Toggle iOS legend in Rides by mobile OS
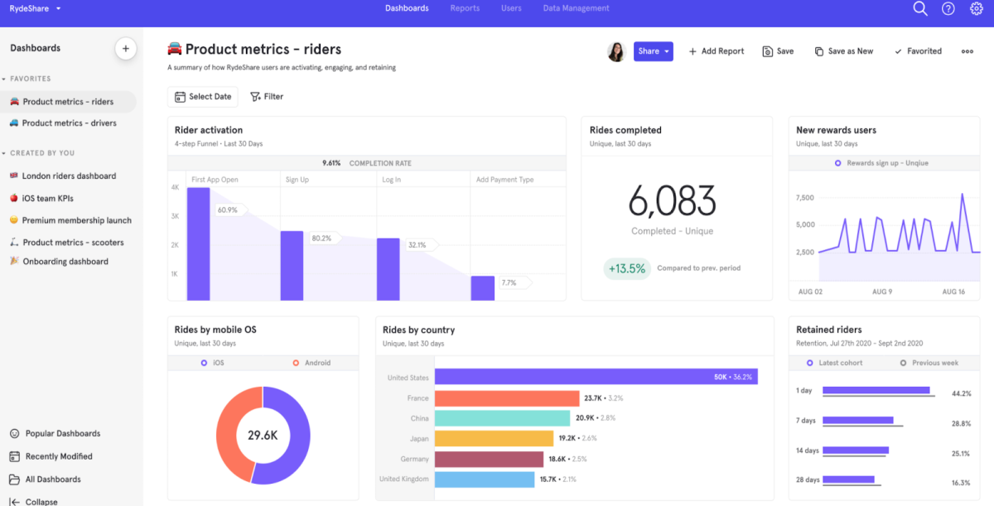The image size is (994, 506). (x=212, y=363)
